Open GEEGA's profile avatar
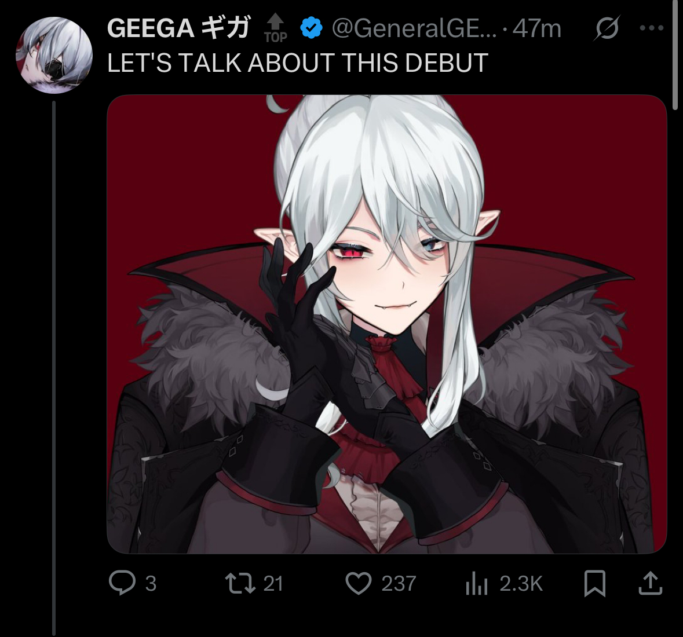This screenshot has height=637, width=683. pos(54,55)
